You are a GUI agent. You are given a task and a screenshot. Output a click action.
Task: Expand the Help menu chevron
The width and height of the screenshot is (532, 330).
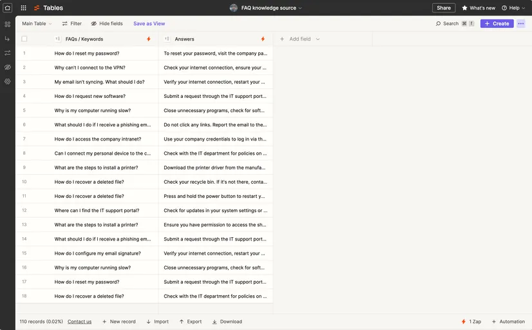523,8
